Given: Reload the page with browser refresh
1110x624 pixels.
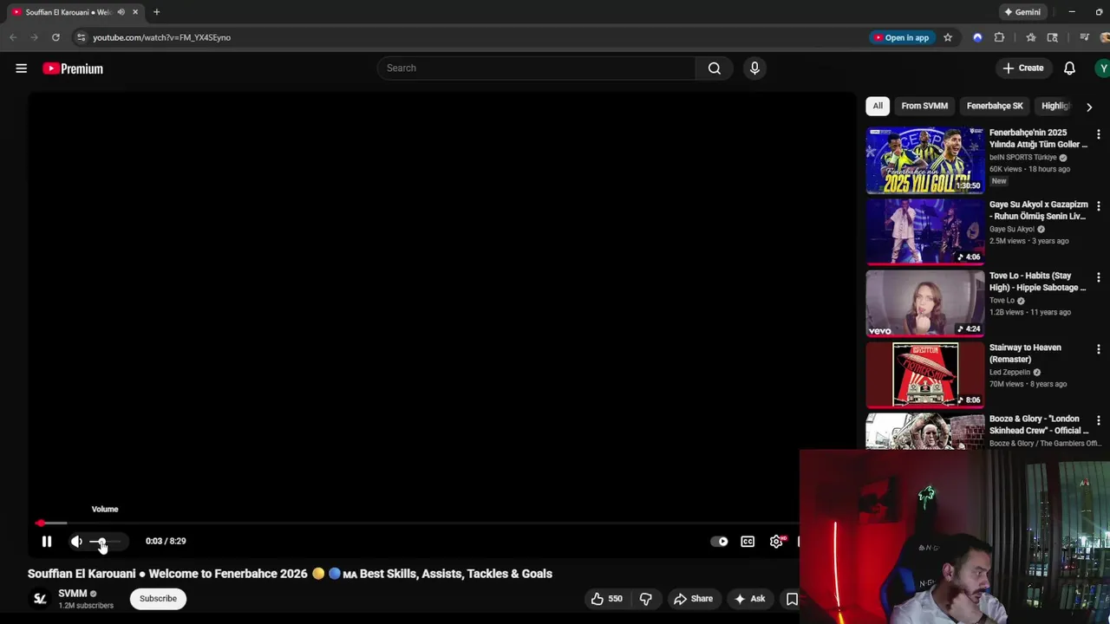Looking at the screenshot, I should 55,37.
